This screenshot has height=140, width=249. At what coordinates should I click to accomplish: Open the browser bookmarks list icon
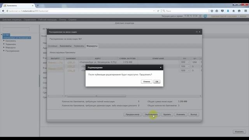[217, 11]
